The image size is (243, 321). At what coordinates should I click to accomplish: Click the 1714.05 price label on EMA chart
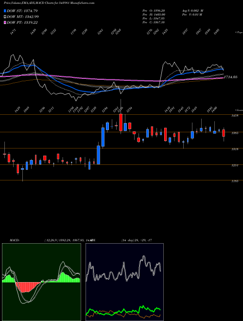click(x=230, y=77)
